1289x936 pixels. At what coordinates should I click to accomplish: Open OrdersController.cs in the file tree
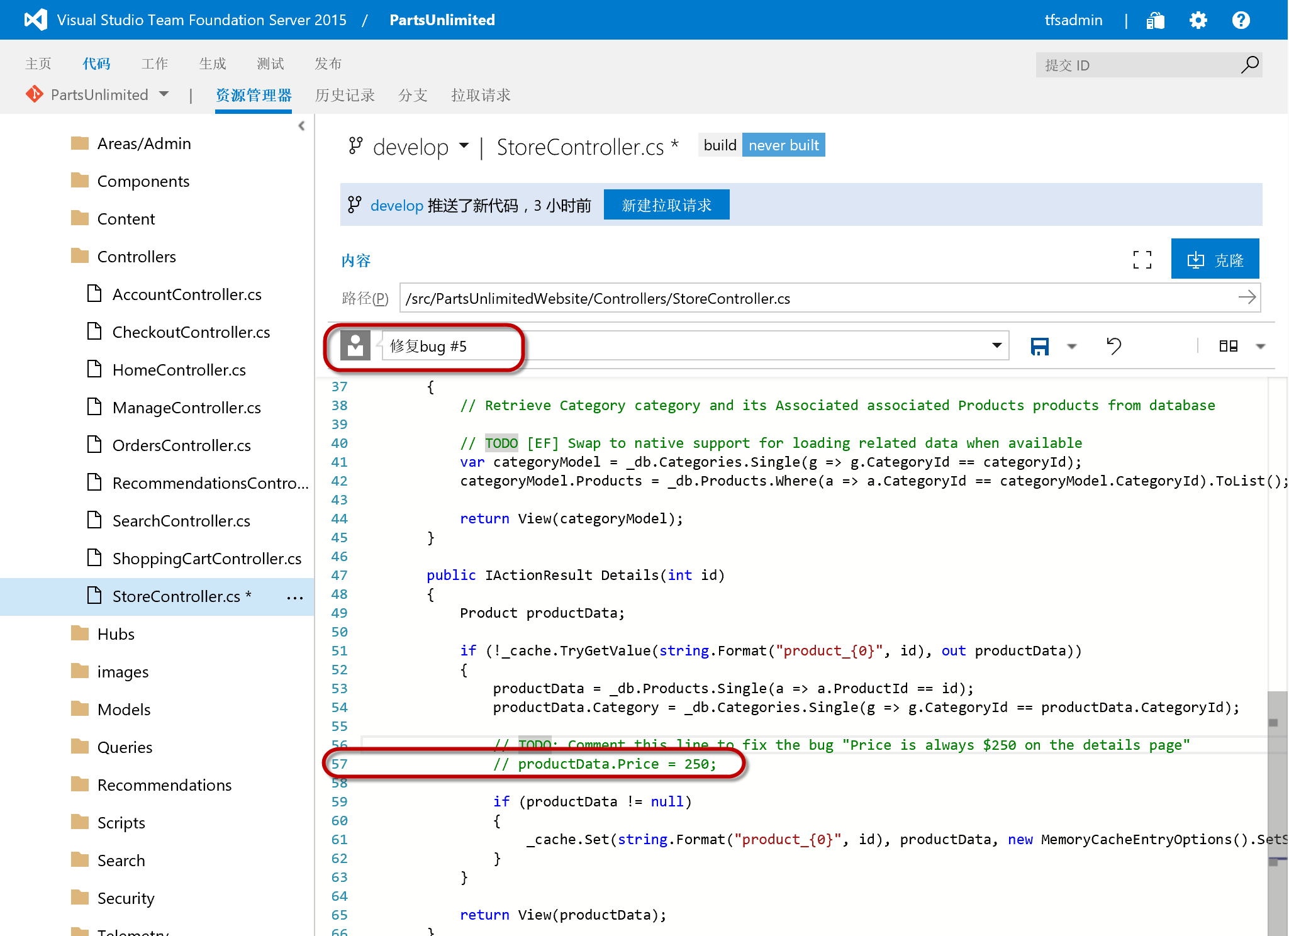[x=182, y=445]
